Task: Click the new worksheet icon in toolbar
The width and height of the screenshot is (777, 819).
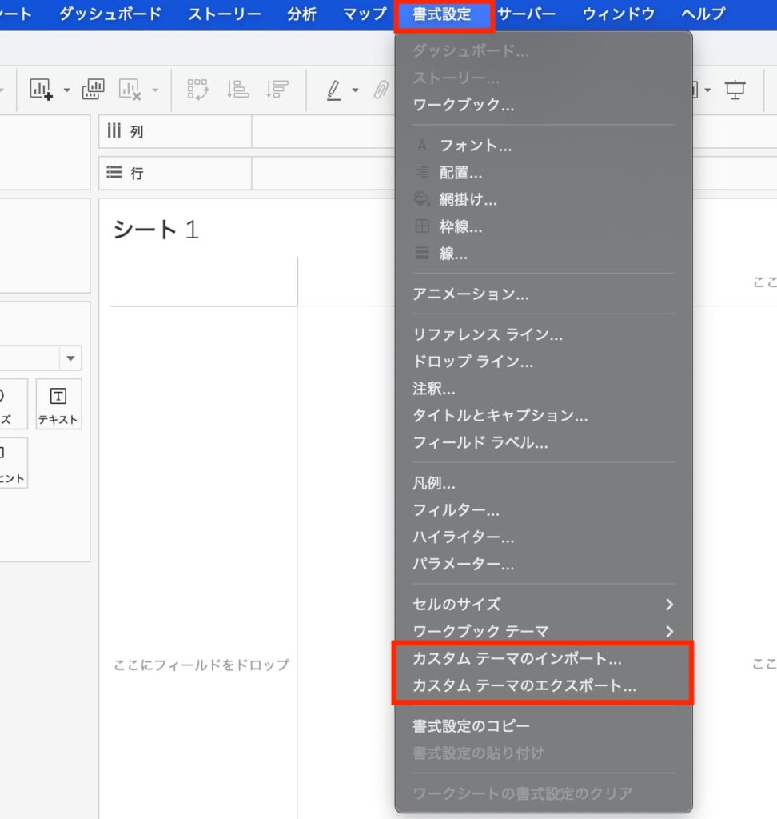Action: pos(41,90)
